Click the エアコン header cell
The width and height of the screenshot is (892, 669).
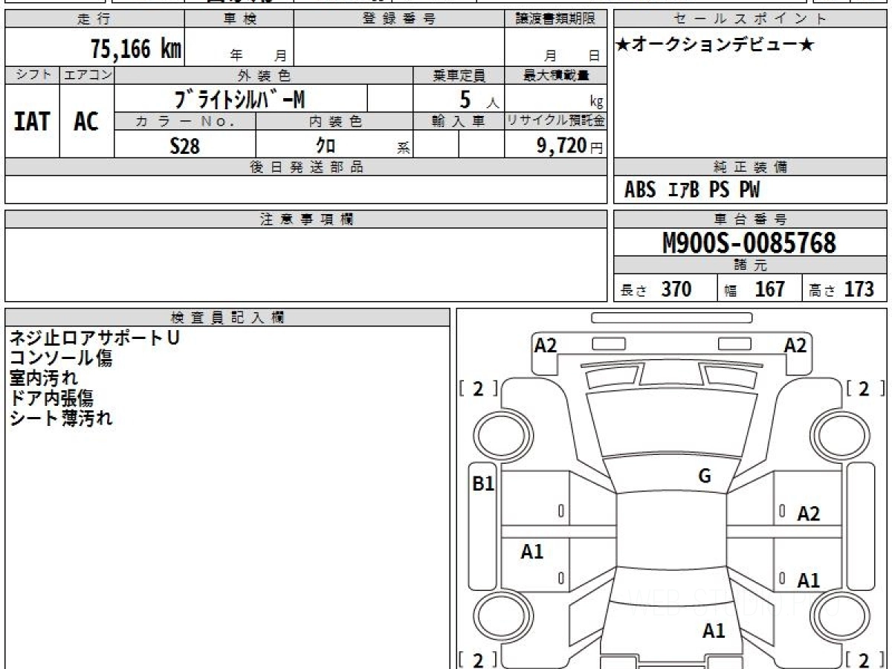(x=87, y=75)
